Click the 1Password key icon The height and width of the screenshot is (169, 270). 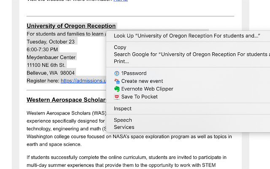click(x=117, y=73)
